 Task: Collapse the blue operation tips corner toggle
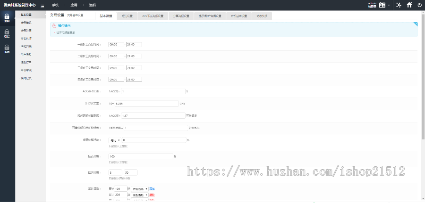[416, 24]
